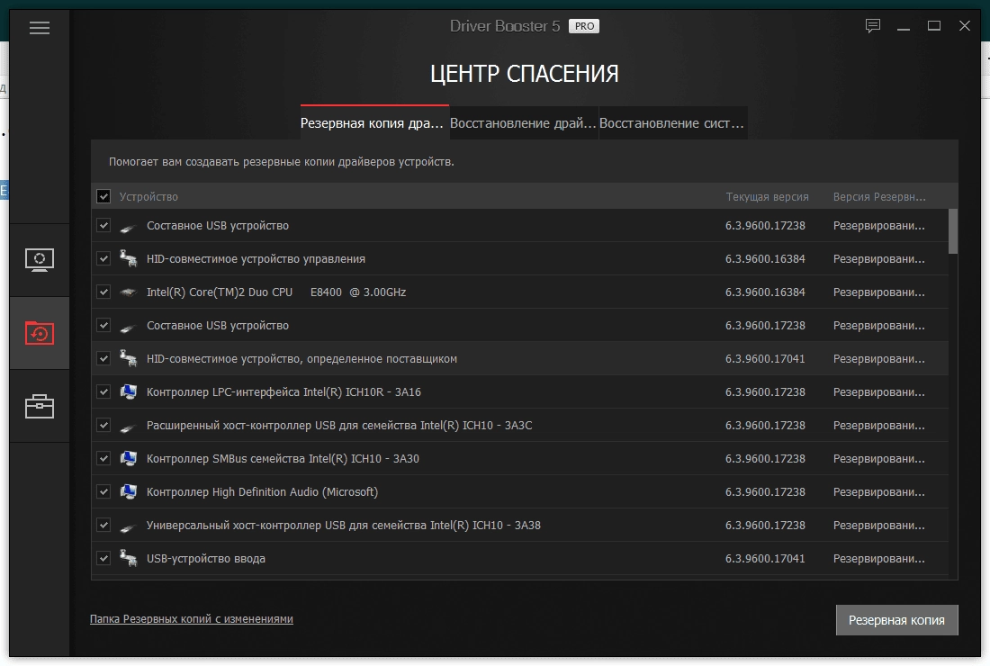Toggle the select-all Устройство checkbox
Viewport: 990px width, 666px height.
[103, 196]
